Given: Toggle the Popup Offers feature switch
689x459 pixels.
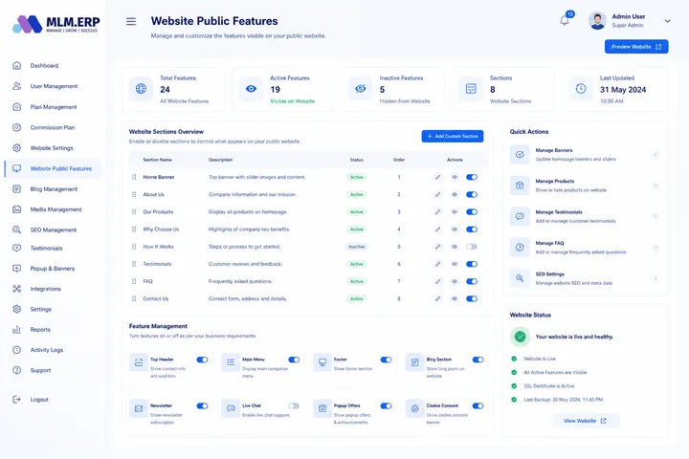Looking at the screenshot, I should (x=386, y=405).
